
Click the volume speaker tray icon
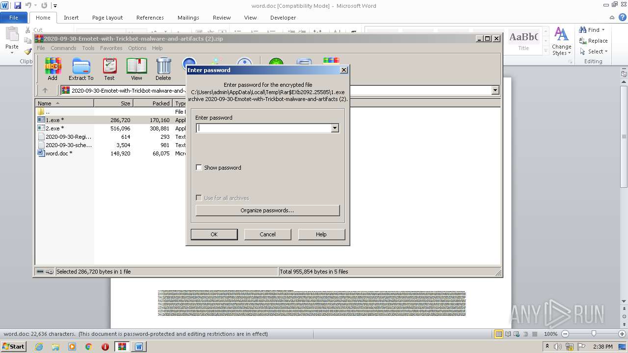click(558, 347)
